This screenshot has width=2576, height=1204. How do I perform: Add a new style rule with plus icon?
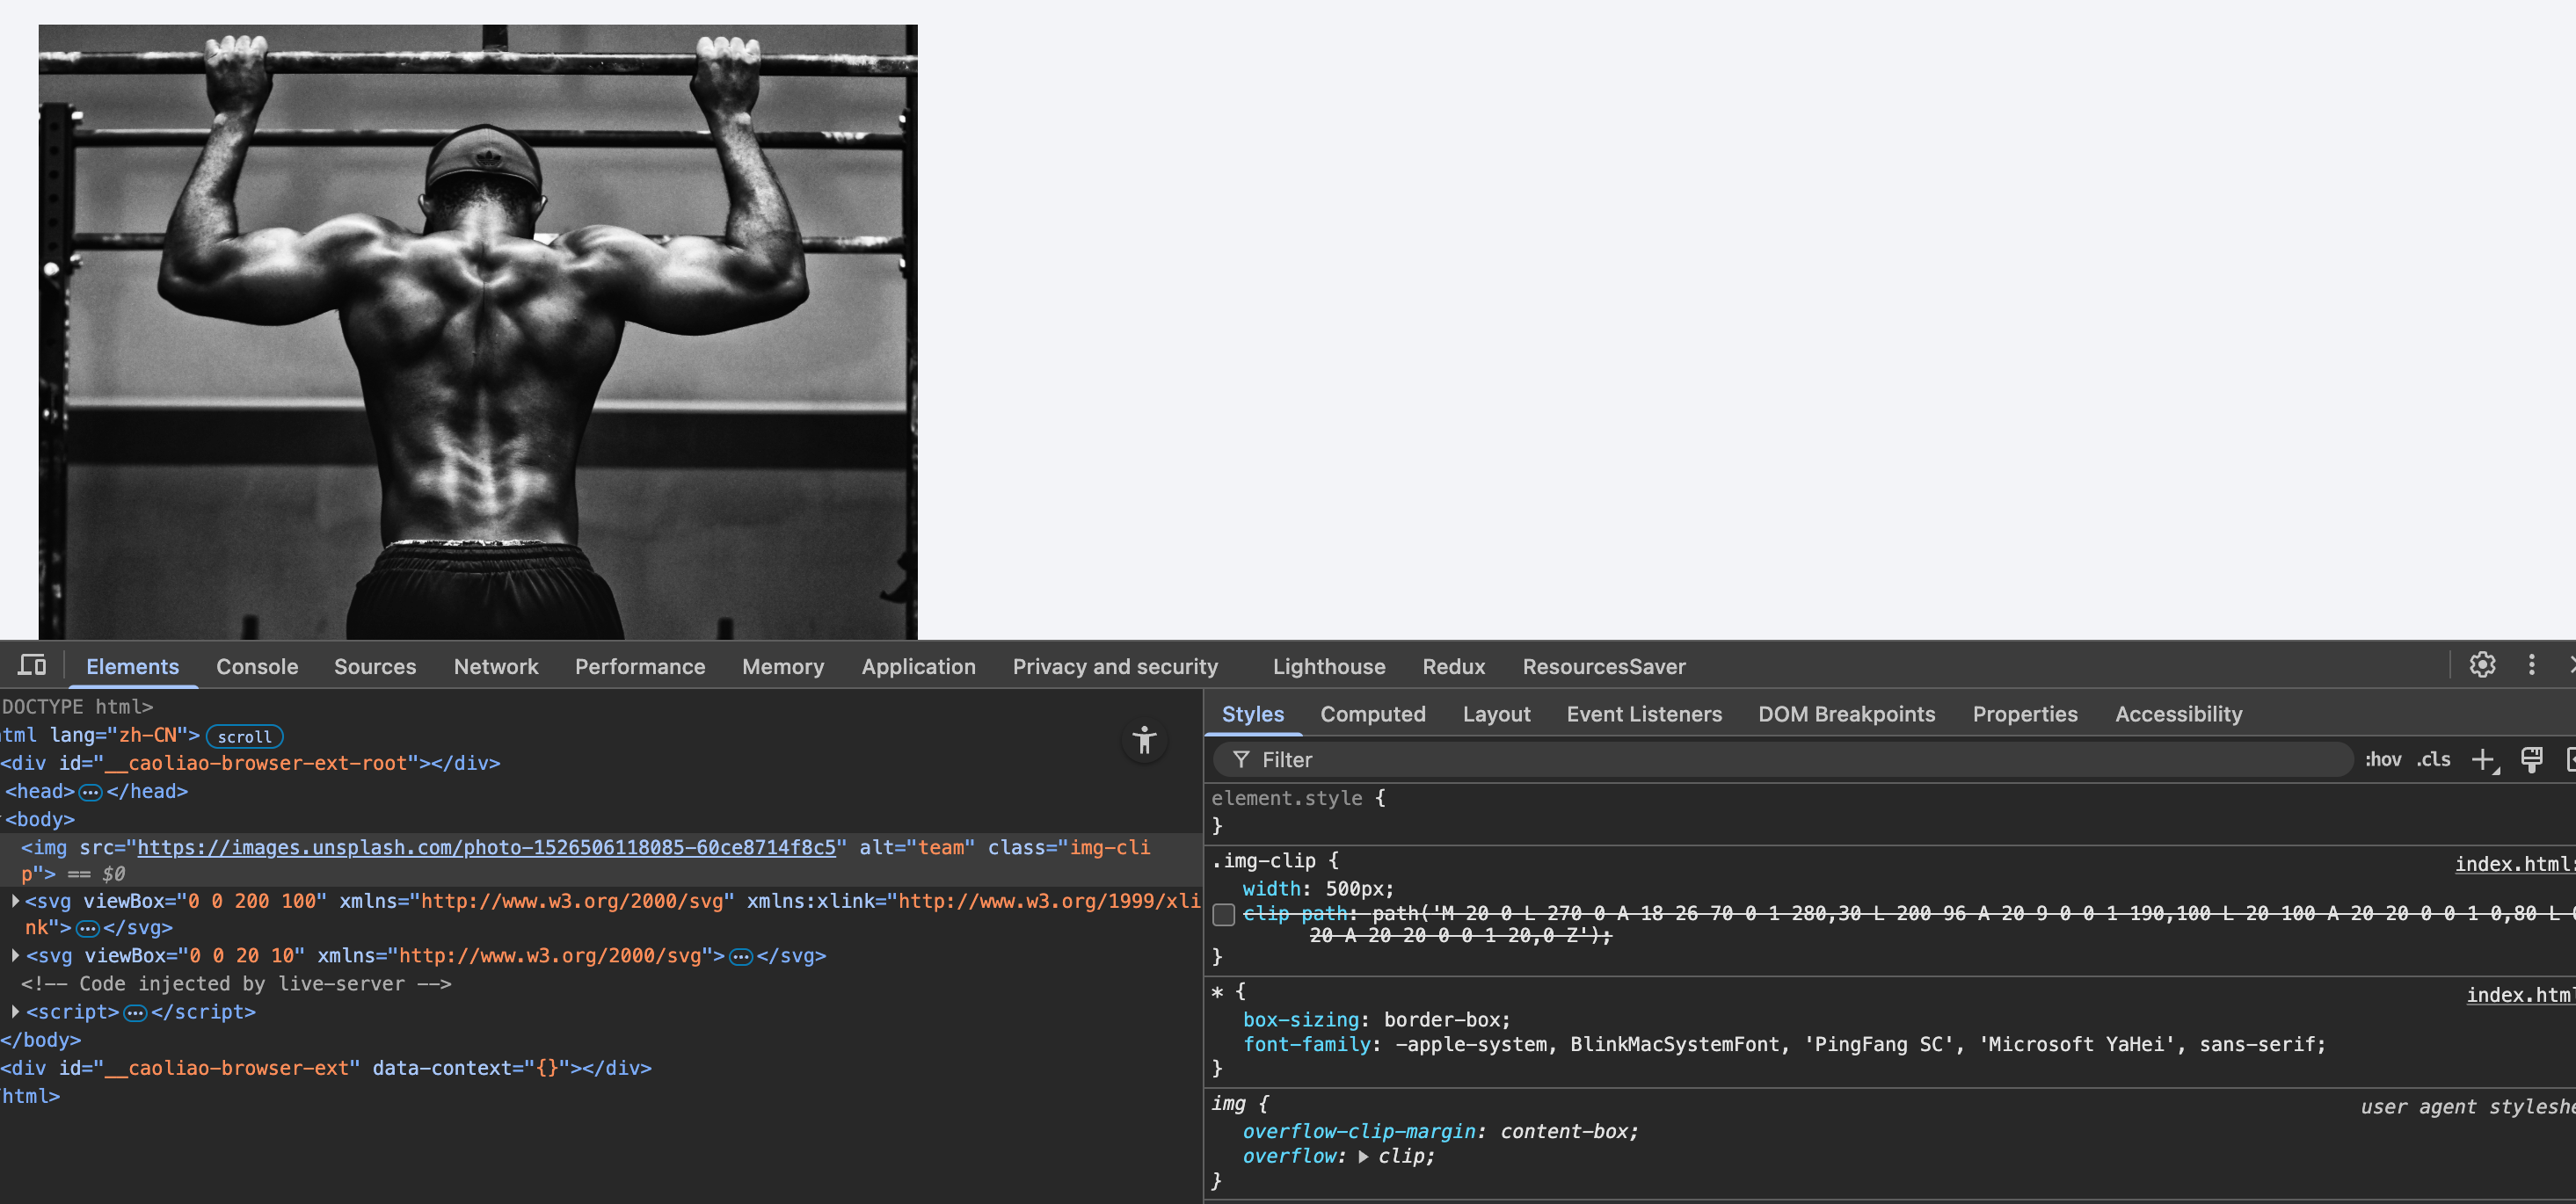point(2482,760)
